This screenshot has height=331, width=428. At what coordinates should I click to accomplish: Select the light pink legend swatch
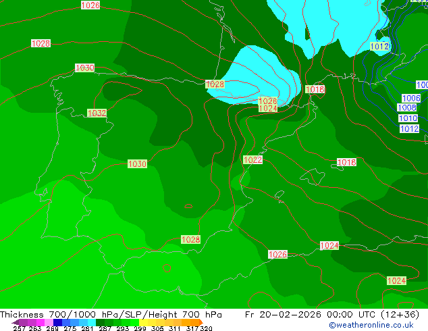49,322
